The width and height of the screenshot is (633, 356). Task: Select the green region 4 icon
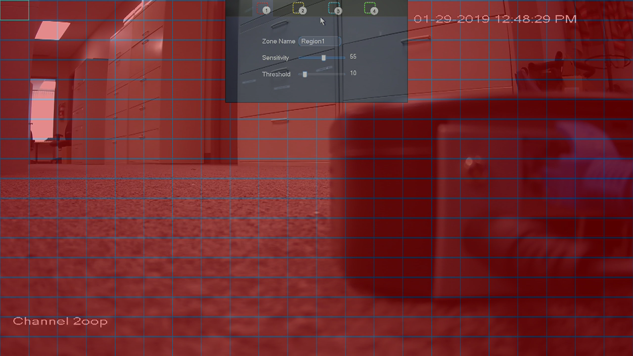point(371,8)
